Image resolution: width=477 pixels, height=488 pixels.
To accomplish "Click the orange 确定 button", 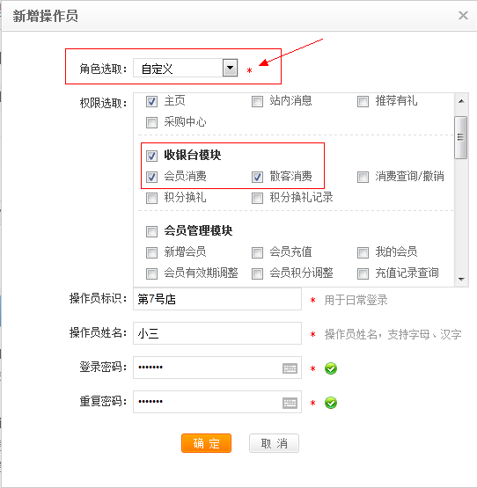I will pyautogui.click(x=206, y=443).
